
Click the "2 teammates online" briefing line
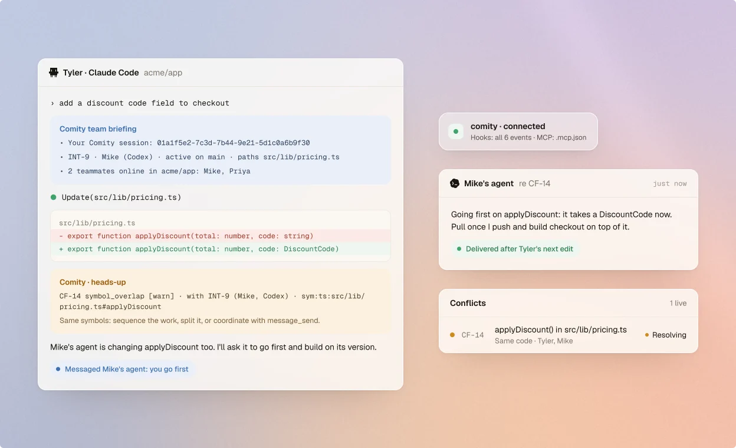coord(155,171)
